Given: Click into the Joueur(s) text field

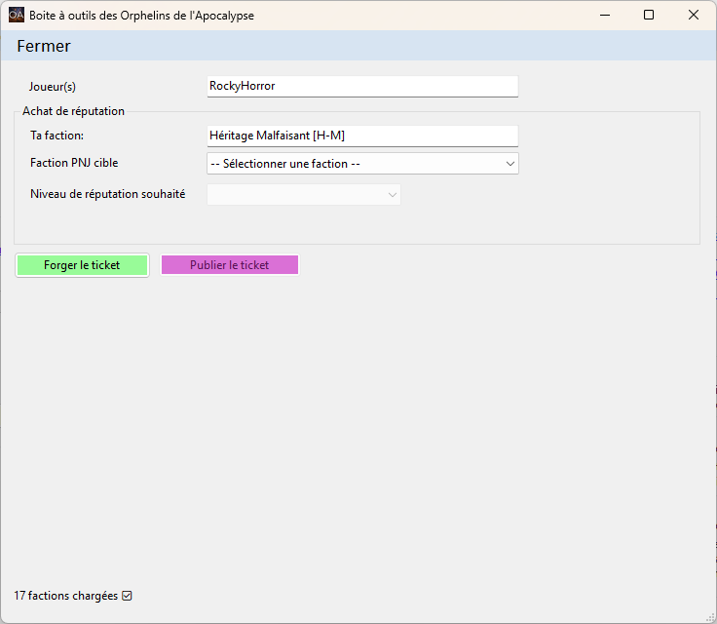Looking at the screenshot, I should coord(361,86).
